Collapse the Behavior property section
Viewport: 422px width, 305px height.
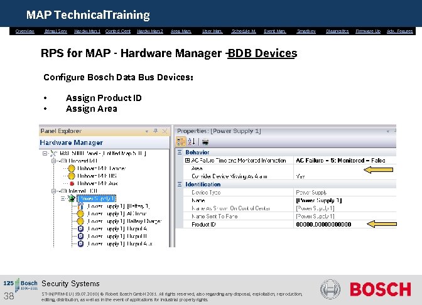tap(180, 152)
